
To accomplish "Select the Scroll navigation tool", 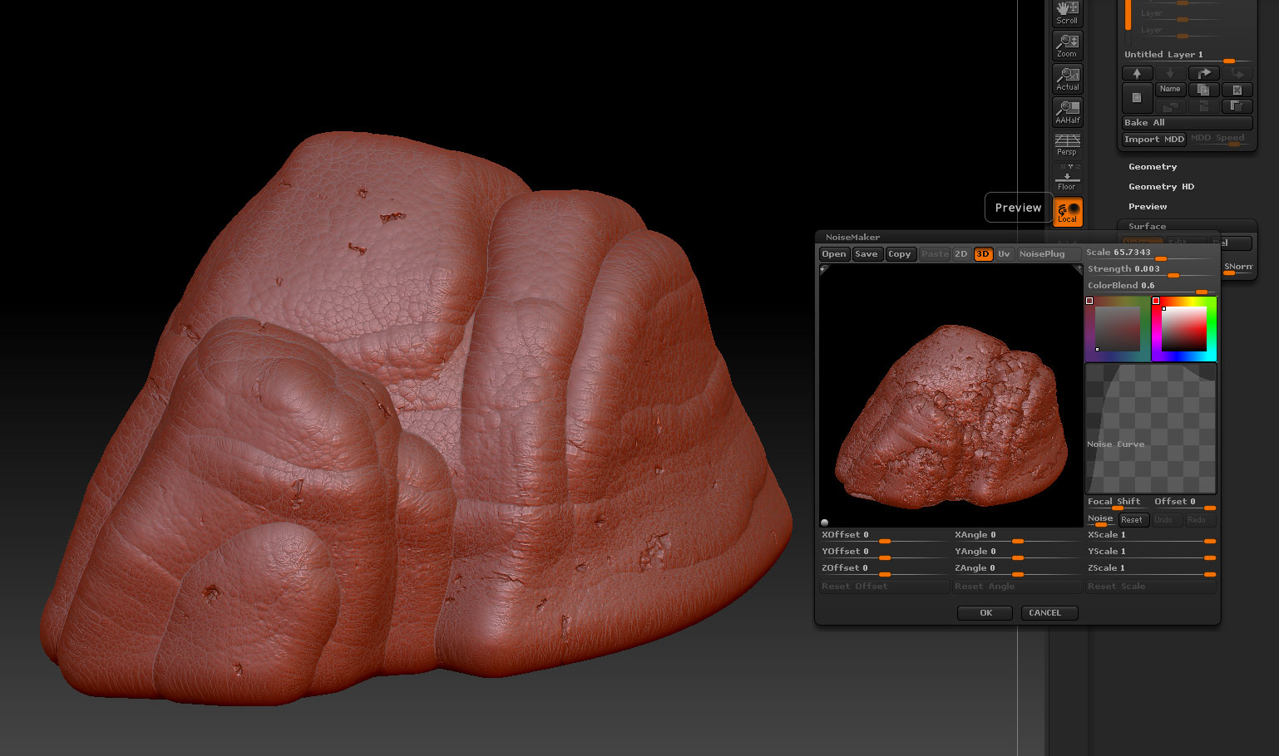I will point(1067,13).
